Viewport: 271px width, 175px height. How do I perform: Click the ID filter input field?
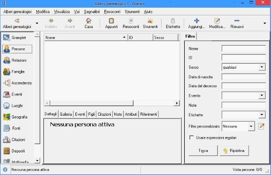[243, 57]
